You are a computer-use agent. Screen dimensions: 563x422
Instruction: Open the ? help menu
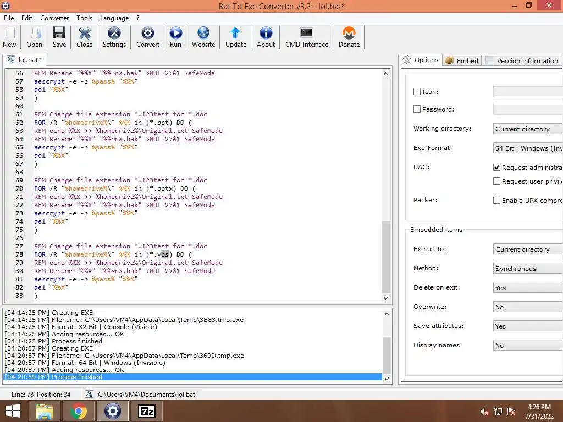137,18
